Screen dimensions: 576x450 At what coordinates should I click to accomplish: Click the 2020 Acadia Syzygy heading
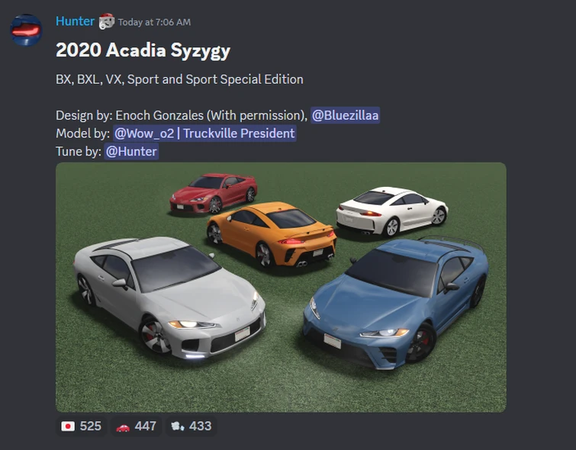[143, 50]
